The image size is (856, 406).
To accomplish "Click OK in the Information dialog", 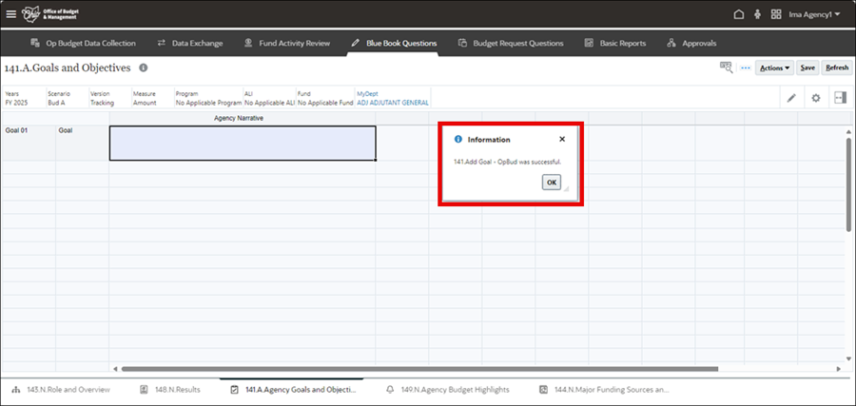I will [x=551, y=183].
